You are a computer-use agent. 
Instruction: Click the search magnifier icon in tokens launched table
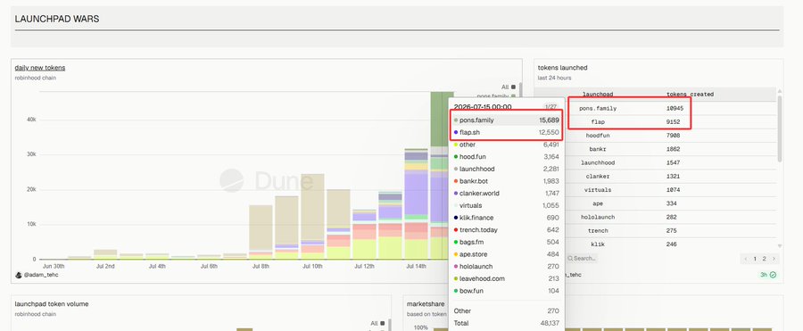[570, 258]
